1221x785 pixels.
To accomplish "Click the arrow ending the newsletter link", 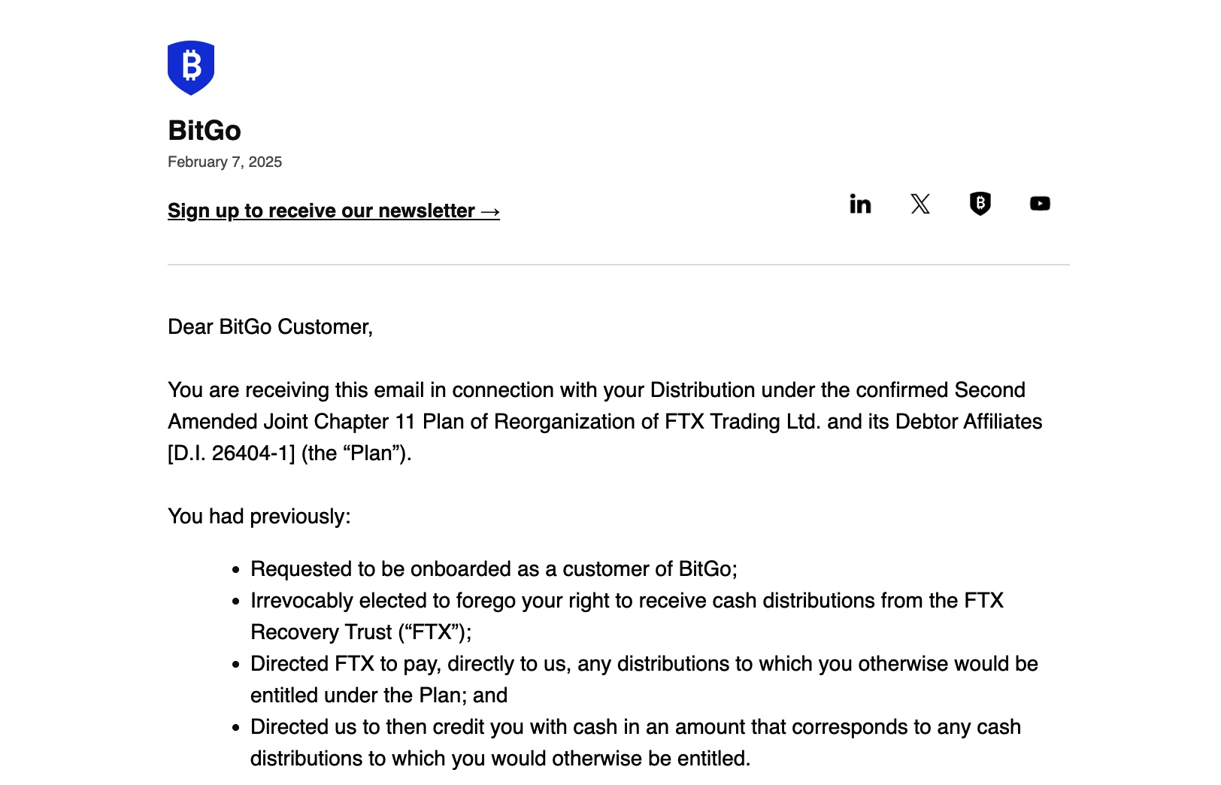I will pyautogui.click(x=490, y=212).
